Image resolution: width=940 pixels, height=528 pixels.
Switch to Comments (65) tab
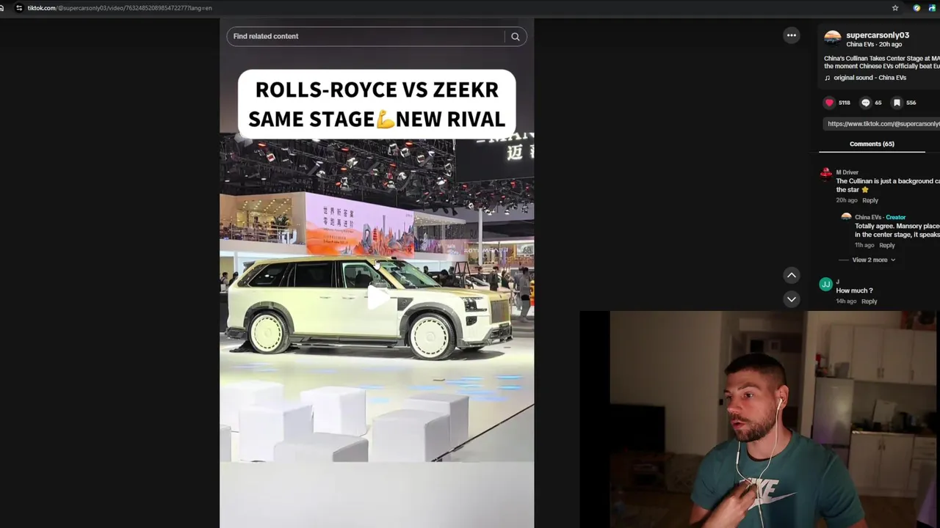click(x=872, y=144)
